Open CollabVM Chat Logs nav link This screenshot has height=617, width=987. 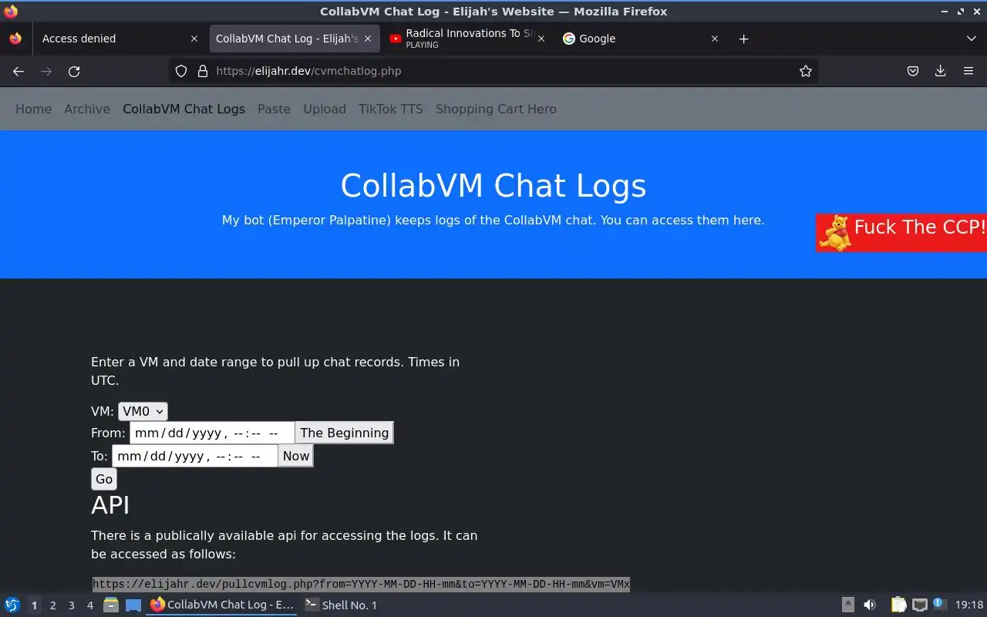point(184,109)
